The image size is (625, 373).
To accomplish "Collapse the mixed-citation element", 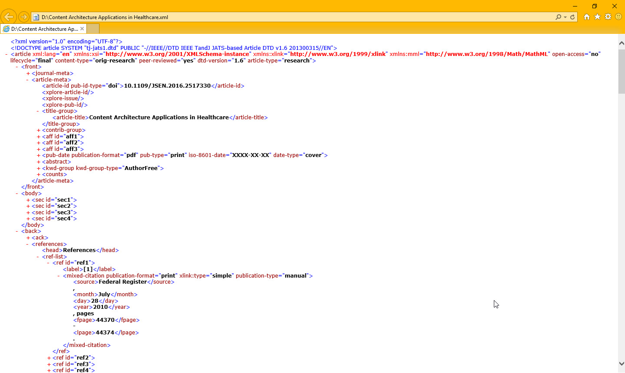I will (59, 276).
